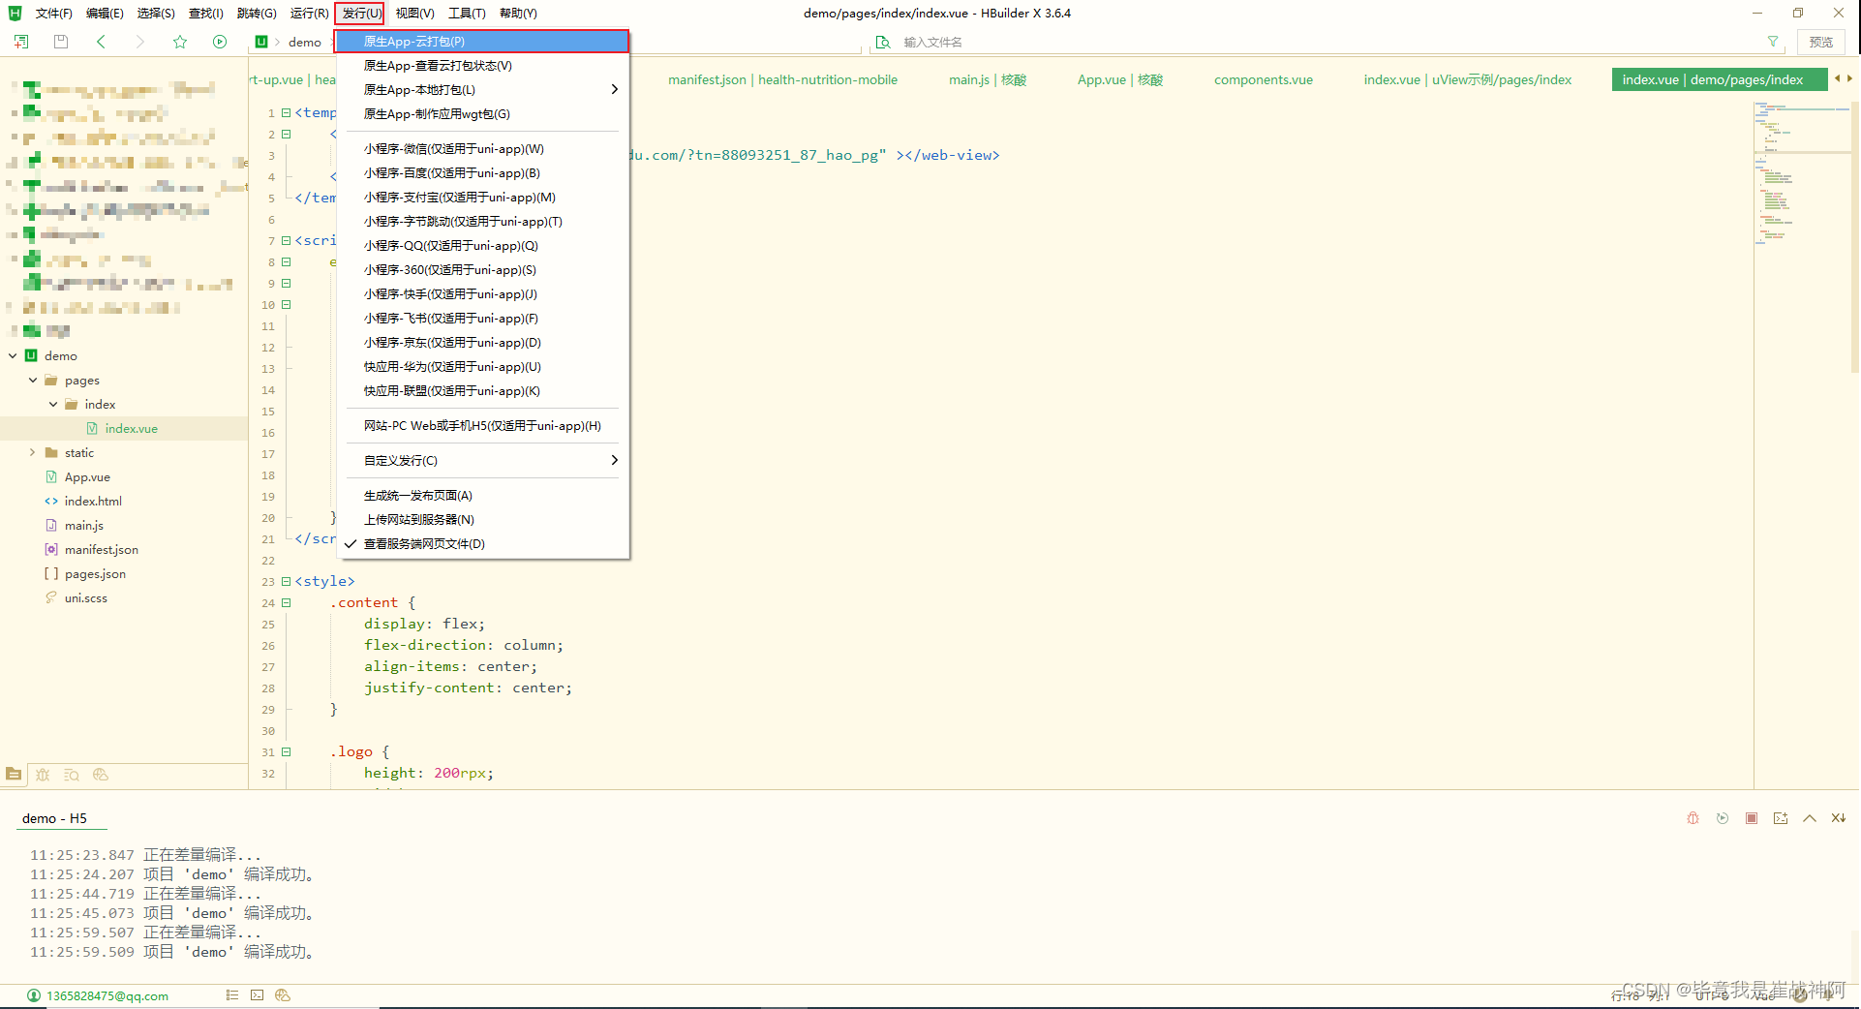Toggle code fold marker at line 10
Image resolution: width=1861 pixels, height=1009 pixels.
click(x=286, y=305)
